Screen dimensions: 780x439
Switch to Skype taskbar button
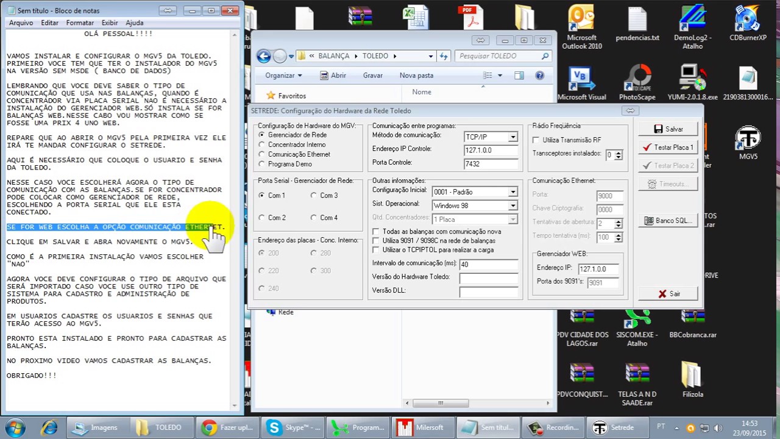[x=292, y=427]
